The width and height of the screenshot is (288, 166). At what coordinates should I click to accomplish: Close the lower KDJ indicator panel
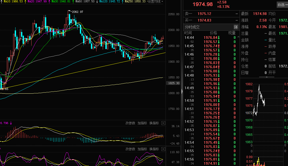(x=163, y=149)
